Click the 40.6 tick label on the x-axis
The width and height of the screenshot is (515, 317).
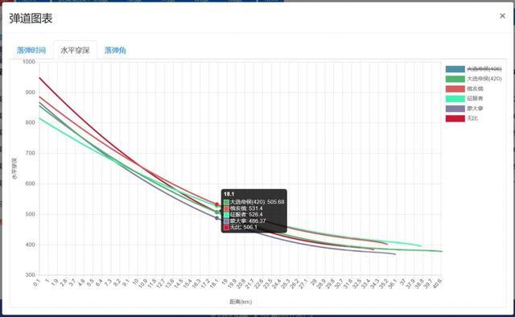(437, 283)
